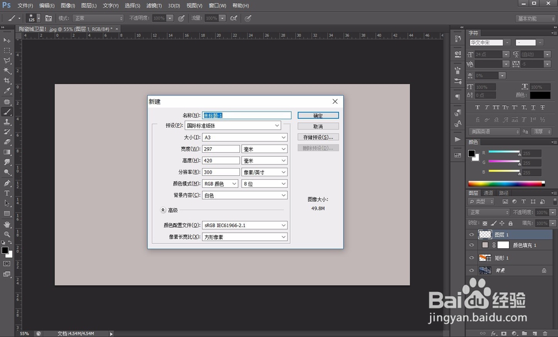The image size is (558, 337).
Task: Click the 存储预设 button
Action: 318,137
